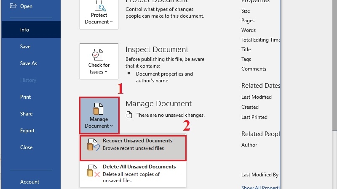Click the 'There are no unsaved changes.' text
The image size is (337, 189).
point(171,115)
